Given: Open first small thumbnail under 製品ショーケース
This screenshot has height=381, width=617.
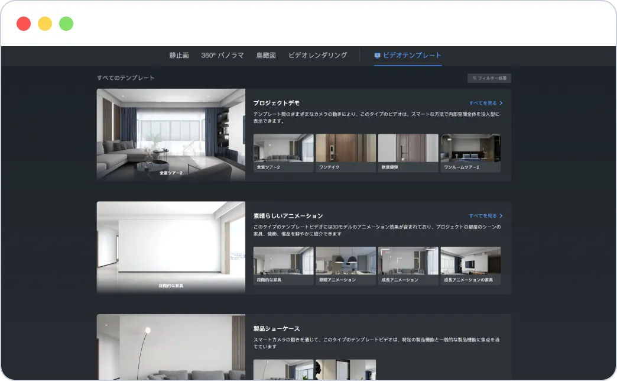Looking at the screenshot, I should tap(283, 370).
